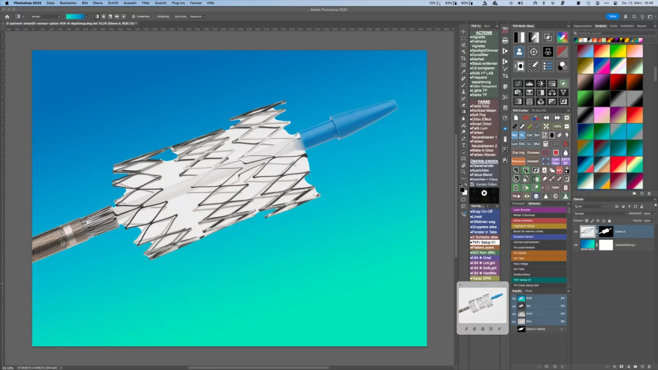Image resolution: width=658 pixels, height=370 pixels.
Task: Select the Type tool in the toolbar
Action: point(463,145)
